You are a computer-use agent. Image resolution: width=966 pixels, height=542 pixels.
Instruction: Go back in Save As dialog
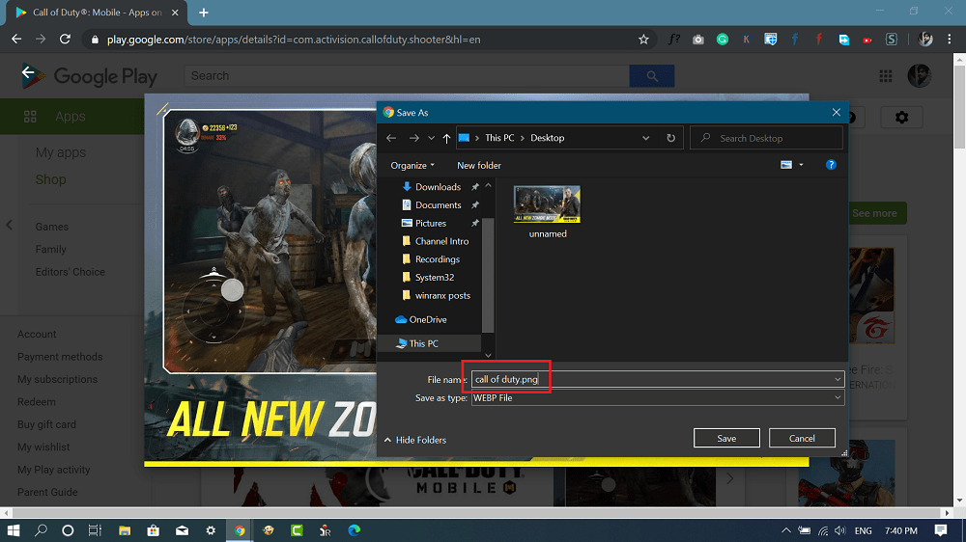tap(391, 138)
